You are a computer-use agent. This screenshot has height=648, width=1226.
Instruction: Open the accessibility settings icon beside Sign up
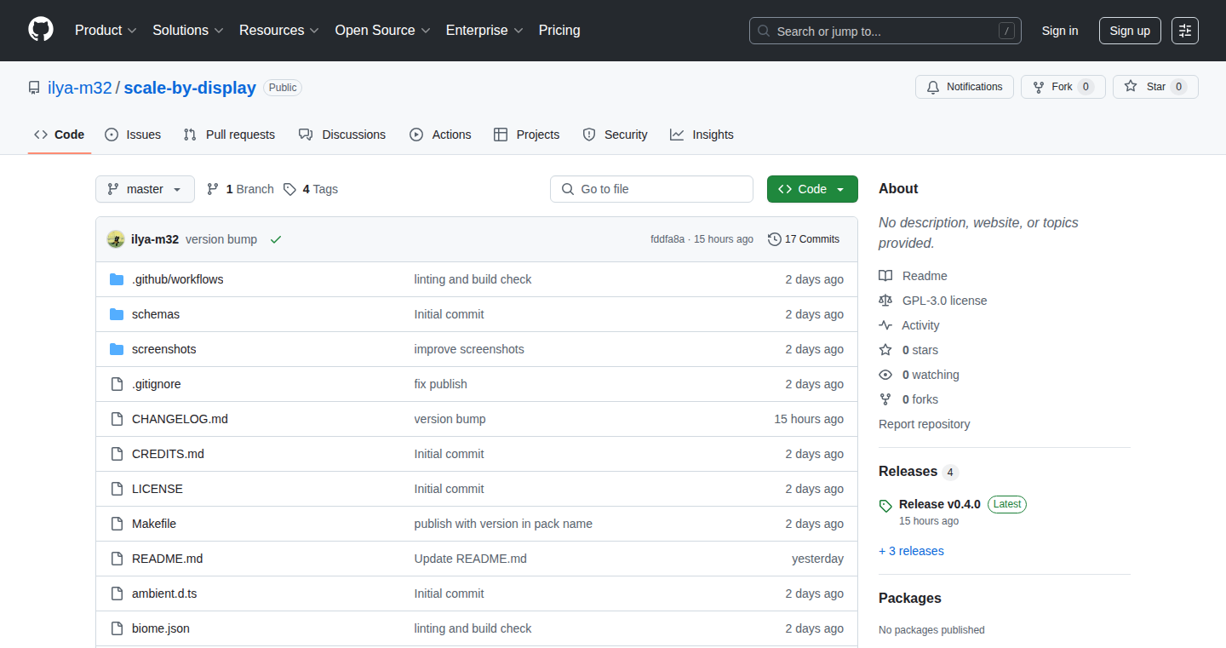tap(1185, 31)
